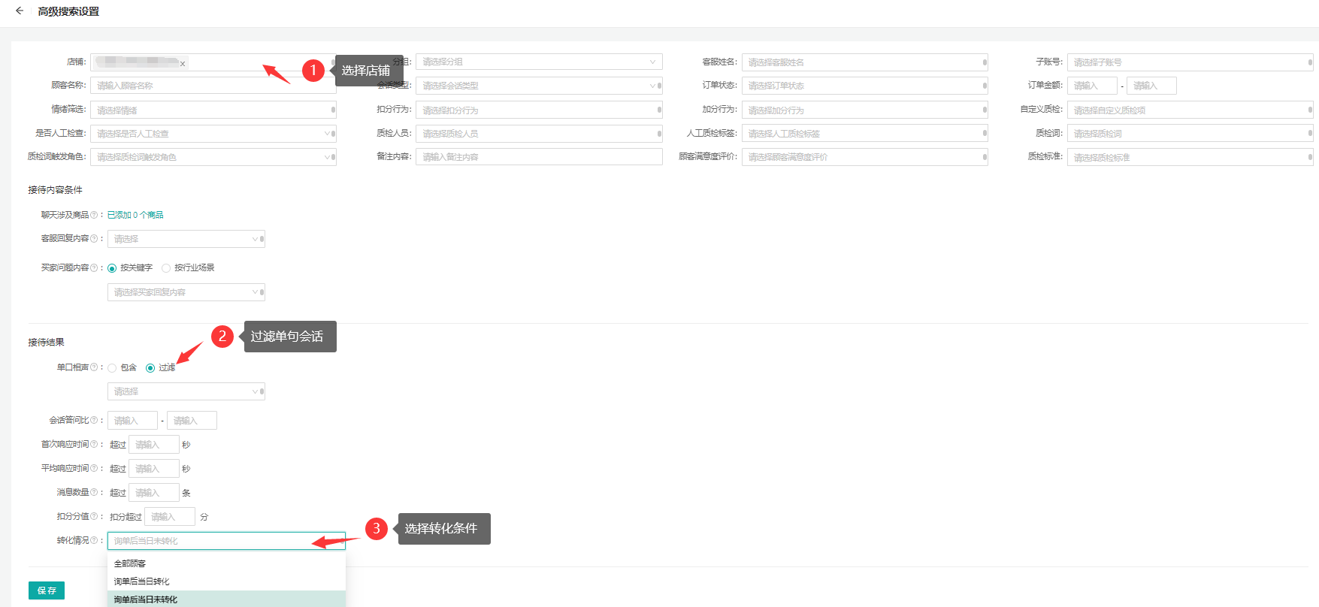Open the 质检人员 selector
This screenshot has height=607, width=1319.
[x=539, y=134]
